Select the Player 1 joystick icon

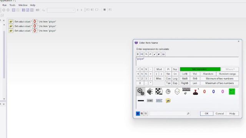pyautogui.click(x=196, y=92)
